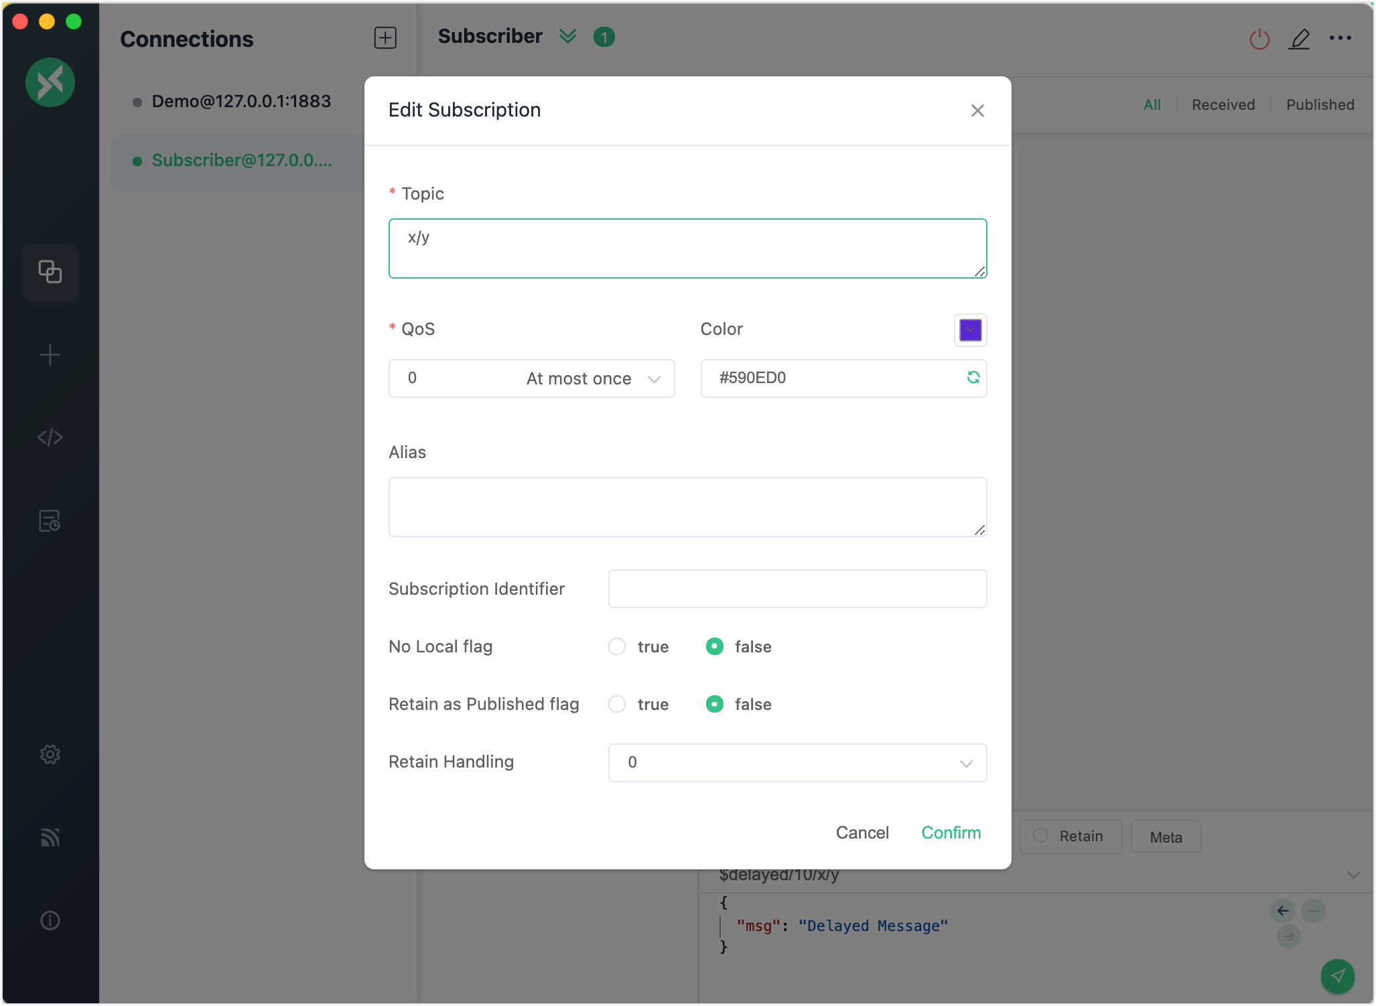The width and height of the screenshot is (1376, 1006).
Task: Open the Scripts page from the sidebar
Action: click(50, 437)
